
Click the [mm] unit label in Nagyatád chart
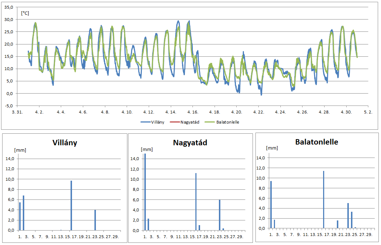(x=147, y=149)
